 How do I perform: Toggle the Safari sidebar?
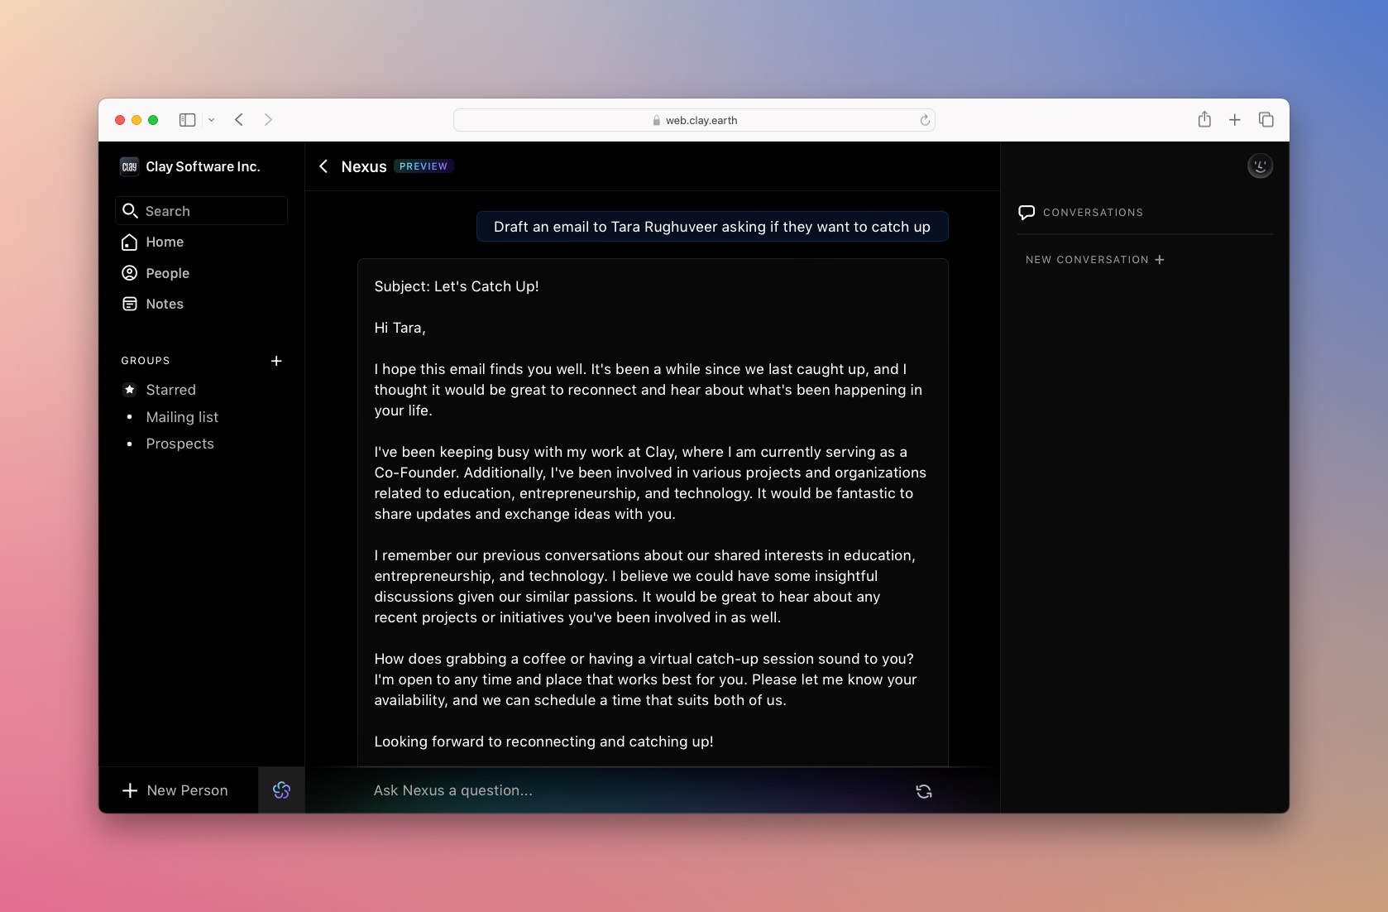pyautogui.click(x=188, y=120)
